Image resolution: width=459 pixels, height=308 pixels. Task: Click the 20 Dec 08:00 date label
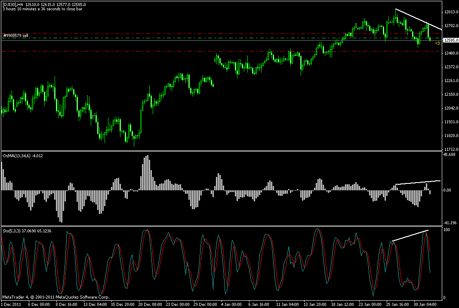(x=150, y=305)
